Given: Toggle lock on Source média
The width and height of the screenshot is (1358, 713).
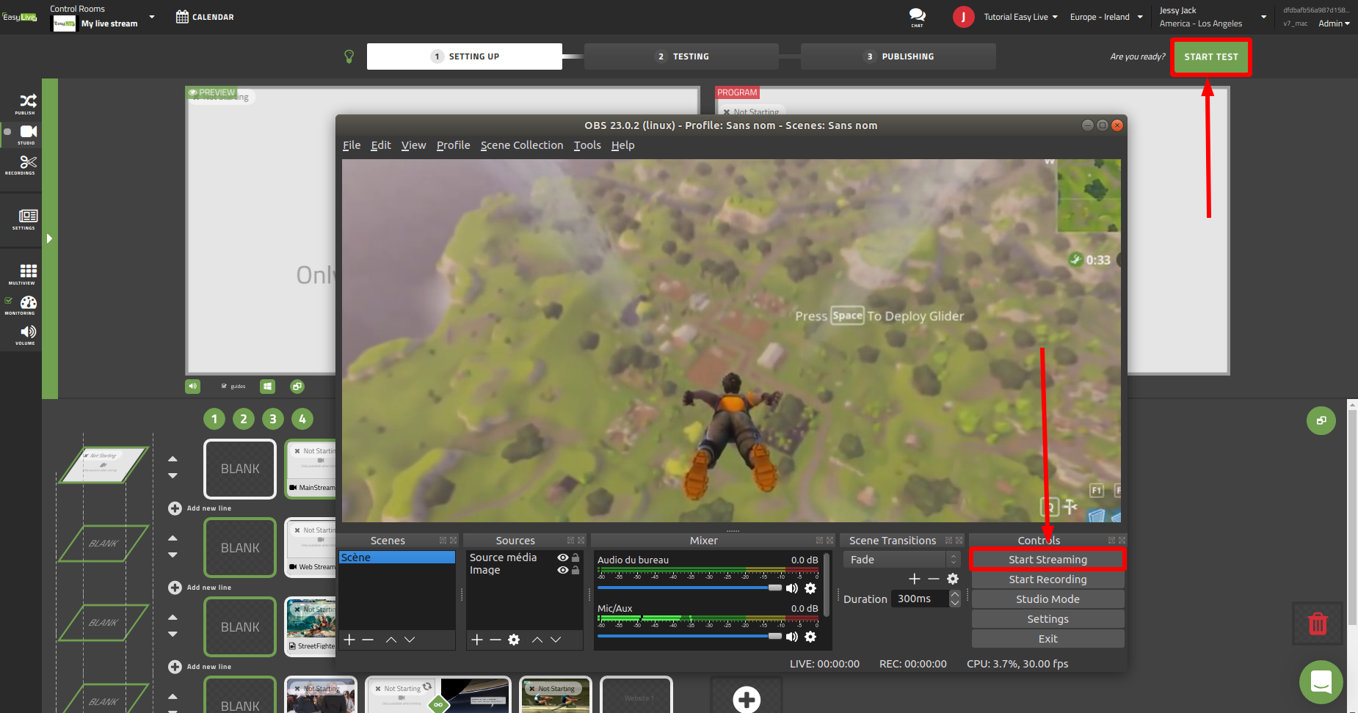Looking at the screenshot, I should [575, 557].
